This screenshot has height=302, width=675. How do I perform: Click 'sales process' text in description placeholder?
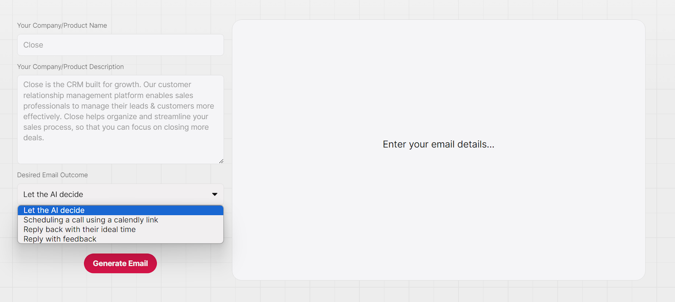pos(48,127)
